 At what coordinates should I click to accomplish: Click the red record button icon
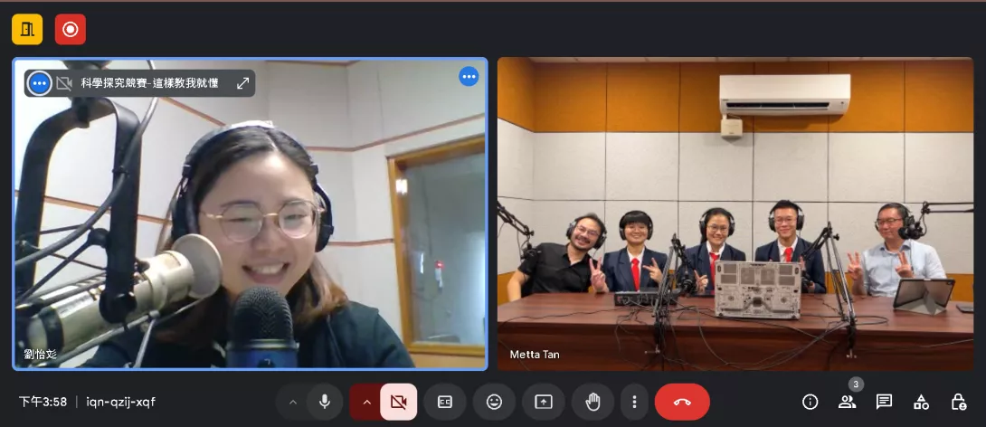71,30
